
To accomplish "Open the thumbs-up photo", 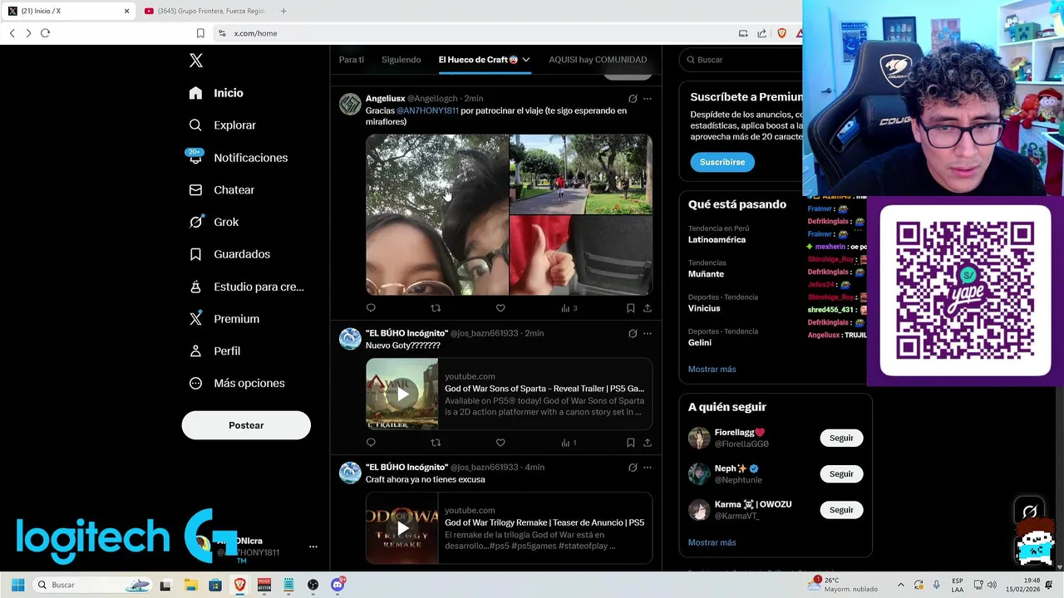I will coord(581,256).
